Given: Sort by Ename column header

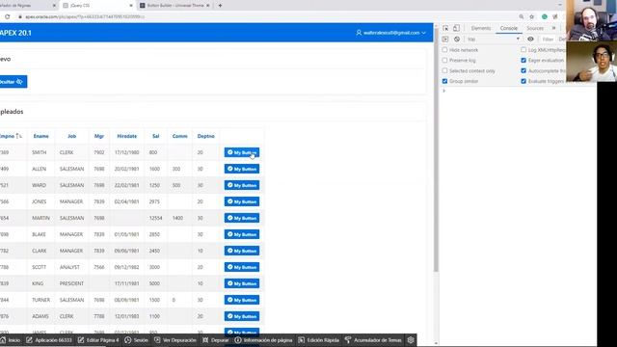Looking at the screenshot, I should [40, 136].
